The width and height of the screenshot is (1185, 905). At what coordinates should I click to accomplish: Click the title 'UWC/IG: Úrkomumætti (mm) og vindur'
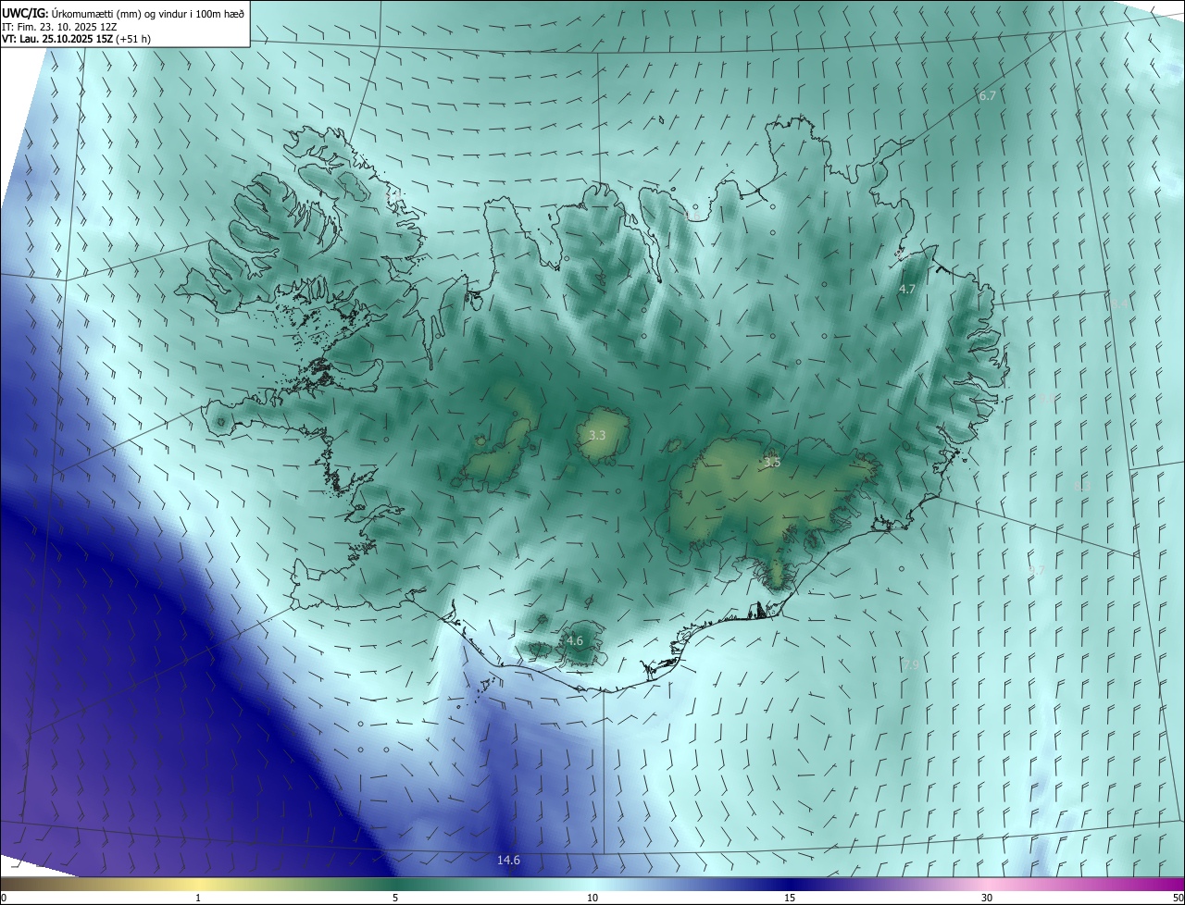pos(123,12)
